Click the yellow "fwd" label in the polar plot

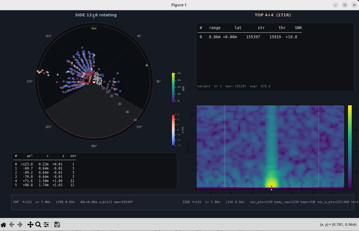(x=94, y=28)
